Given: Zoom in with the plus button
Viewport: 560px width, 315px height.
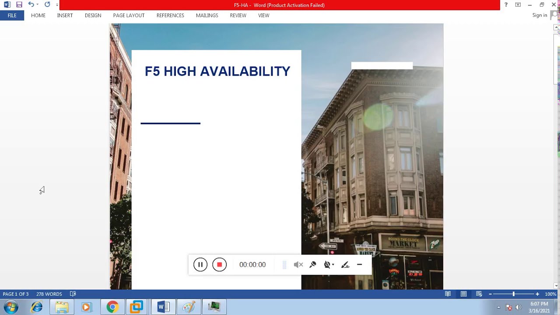Looking at the screenshot, I should click(x=537, y=294).
